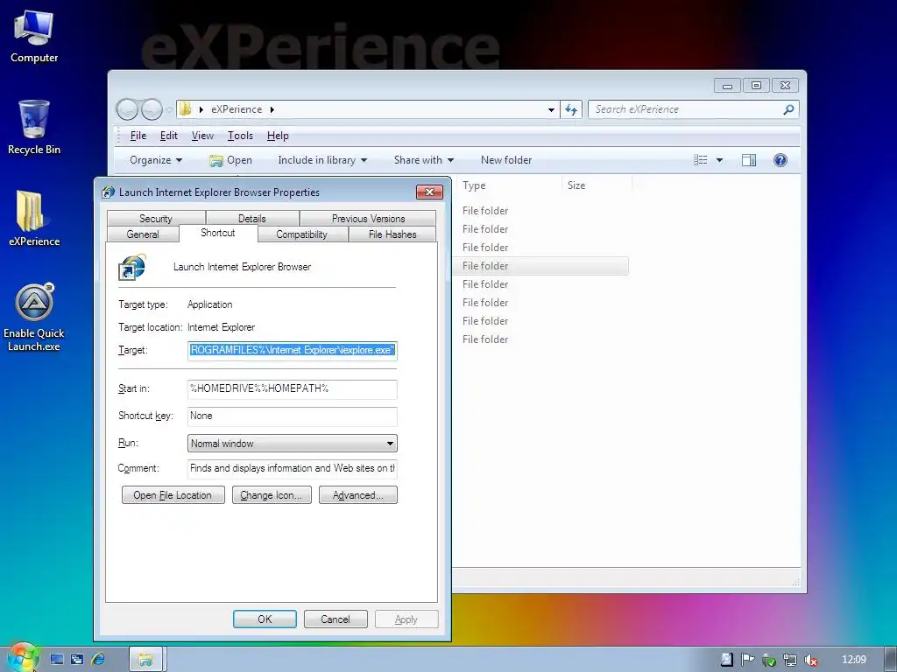897x672 pixels.
Task: Click the Explorer taskbar button
Action: click(x=146, y=660)
